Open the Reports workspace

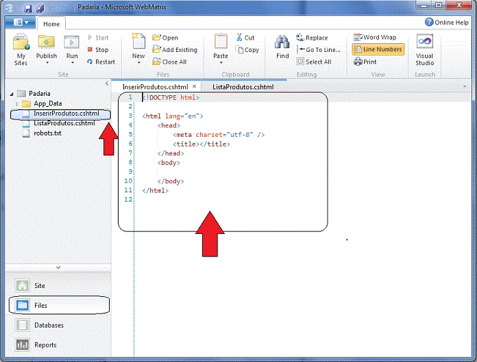(x=58, y=345)
